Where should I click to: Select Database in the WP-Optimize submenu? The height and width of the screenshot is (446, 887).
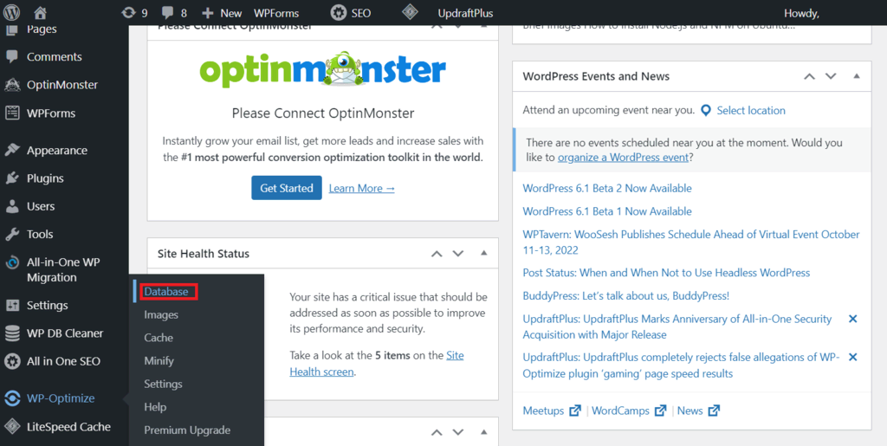pos(165,292)
